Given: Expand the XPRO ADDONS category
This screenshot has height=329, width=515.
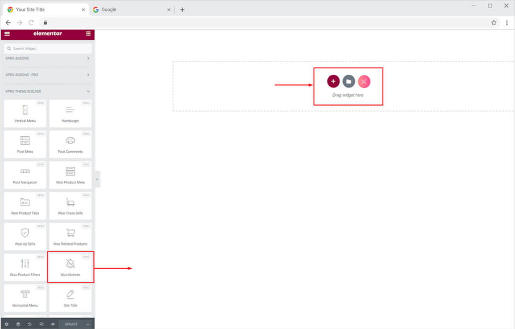Looking at the screenshot, I should click(47, 58).
